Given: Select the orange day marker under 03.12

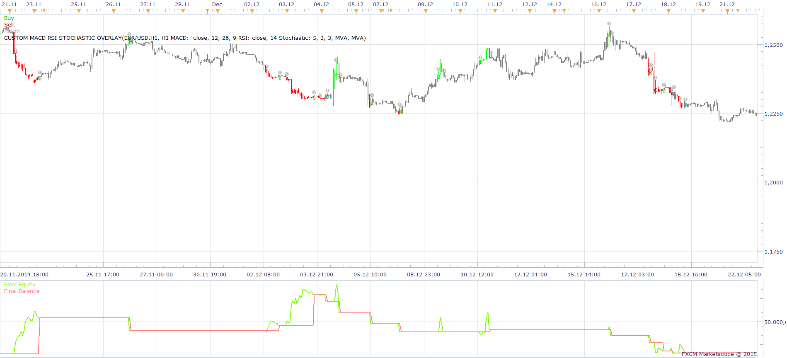Looking at the screenshot, I should [287, 11].
